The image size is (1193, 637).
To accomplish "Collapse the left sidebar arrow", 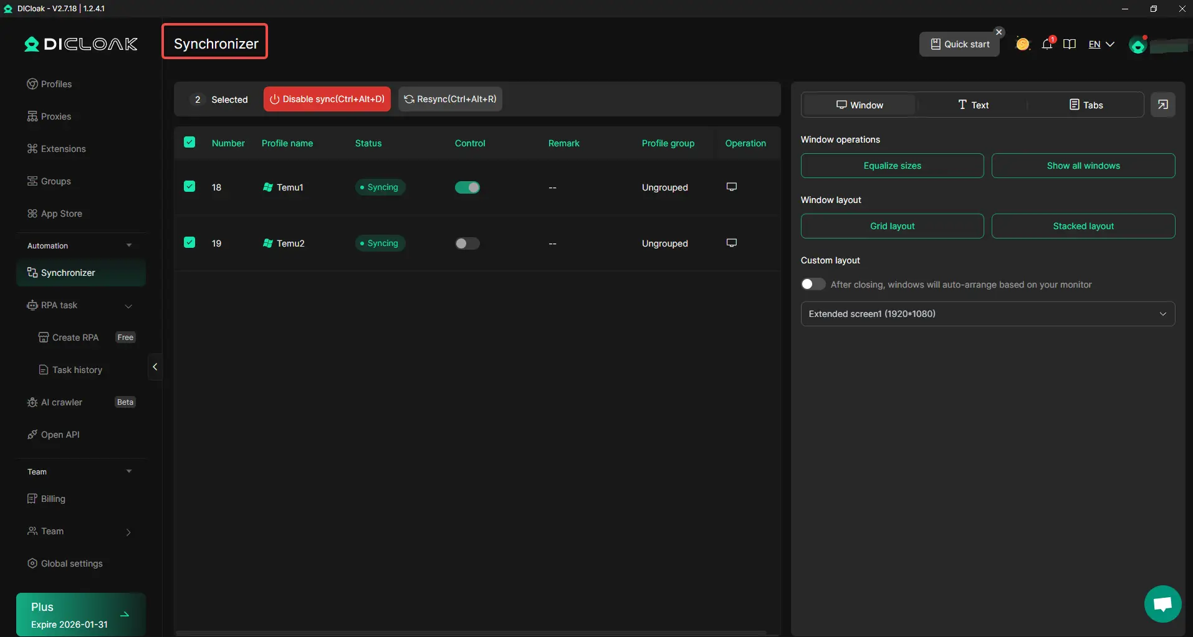I will [155, 367].
